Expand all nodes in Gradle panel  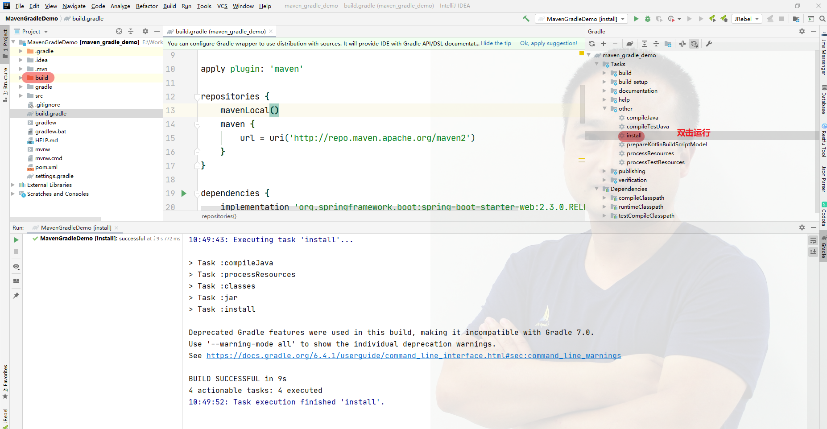(x=645, y=44)
